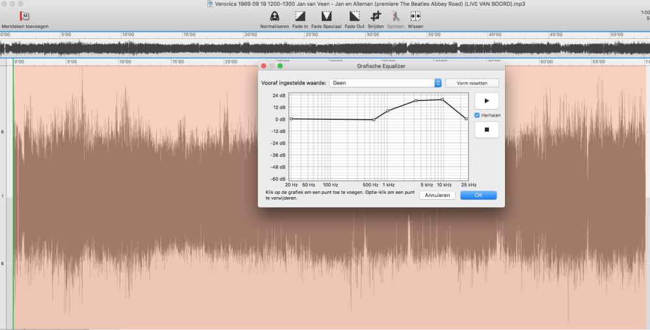Image resolution: width=650 pixels, height=330 pixels.
Task: Click the Merkteken toevoegen marker icon
Action: point(25,16)
